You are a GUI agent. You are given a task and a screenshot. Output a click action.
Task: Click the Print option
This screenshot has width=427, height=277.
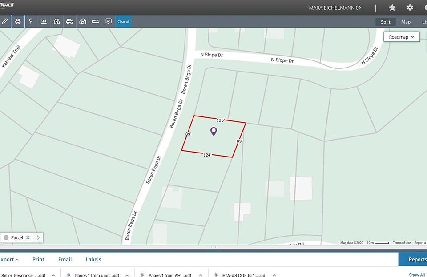(x=38, y=259)
